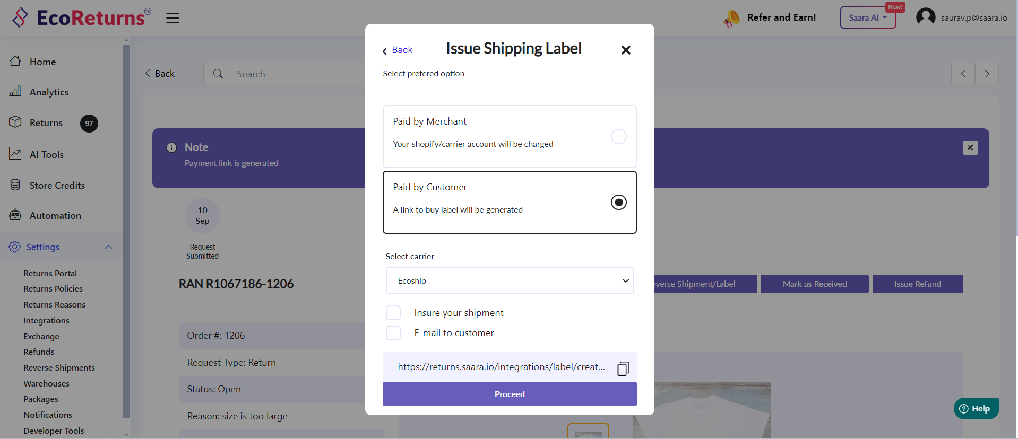Click the Store Credits coins icon
This screenshot has width=1018, height=439.
click(x=15, y=185)
